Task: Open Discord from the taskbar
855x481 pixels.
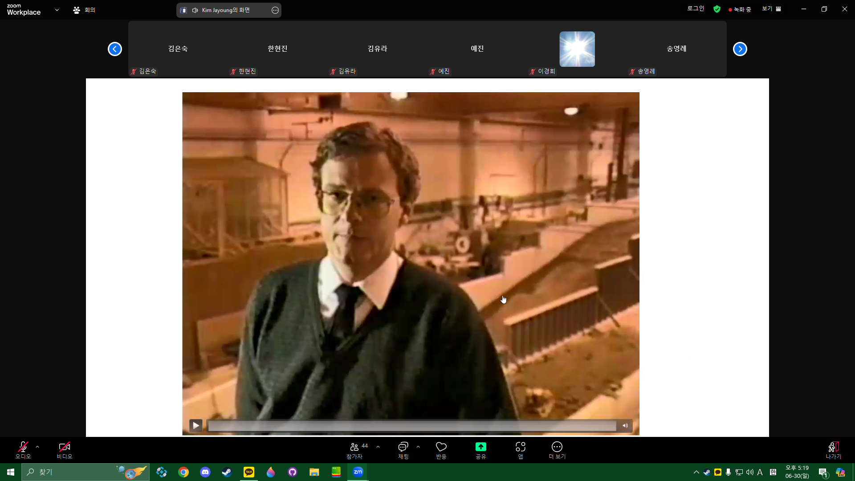Action: pyautogui.click(x=205, y=472)
